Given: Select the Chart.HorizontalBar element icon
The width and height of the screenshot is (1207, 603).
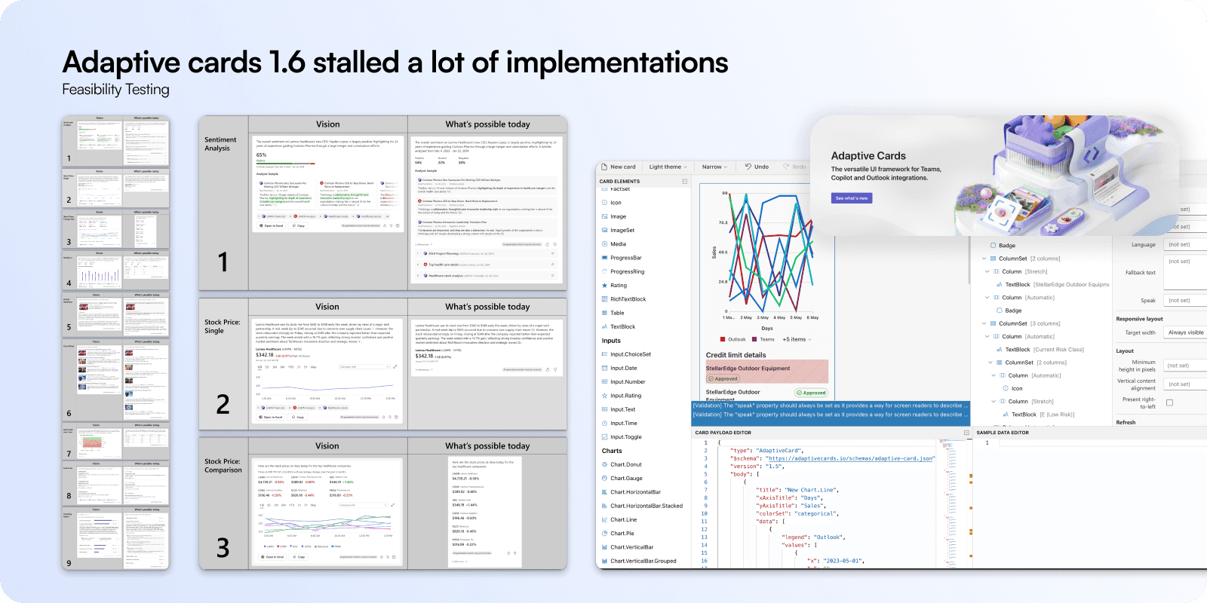Looking at the screenshot, I should pos(604,492).
